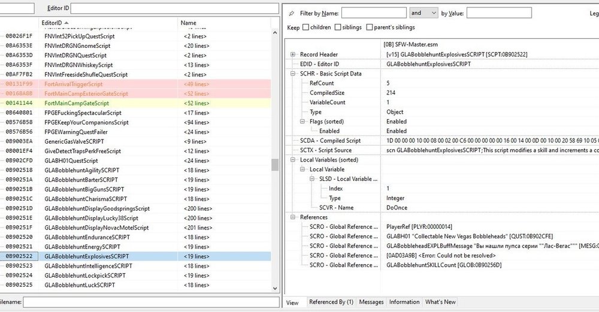The width and height of the screenshot is (599, 312).
Task: Sort by the Name column header
Action: coord(224,23)
